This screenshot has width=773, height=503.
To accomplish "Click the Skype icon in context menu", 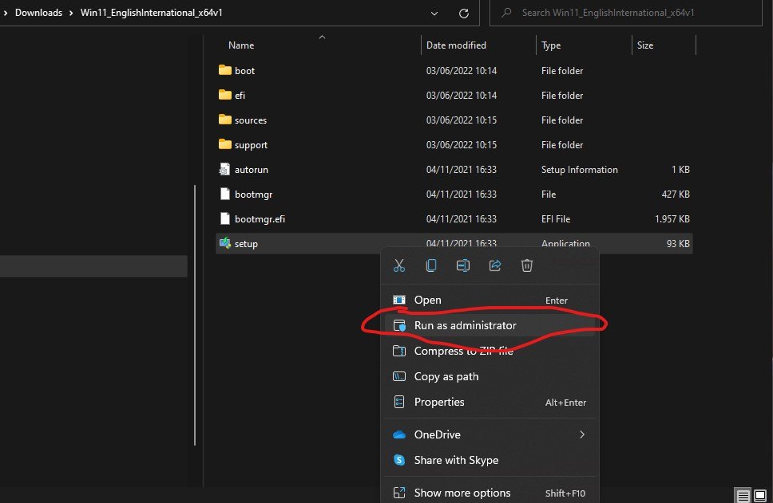I will pyautogui.click(x=399, y=460).
